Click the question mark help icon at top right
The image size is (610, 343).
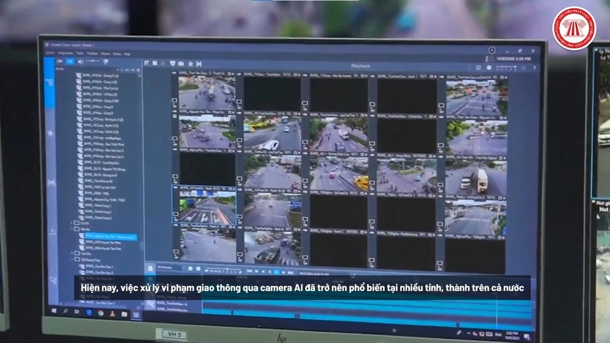(x=534, y=68)
